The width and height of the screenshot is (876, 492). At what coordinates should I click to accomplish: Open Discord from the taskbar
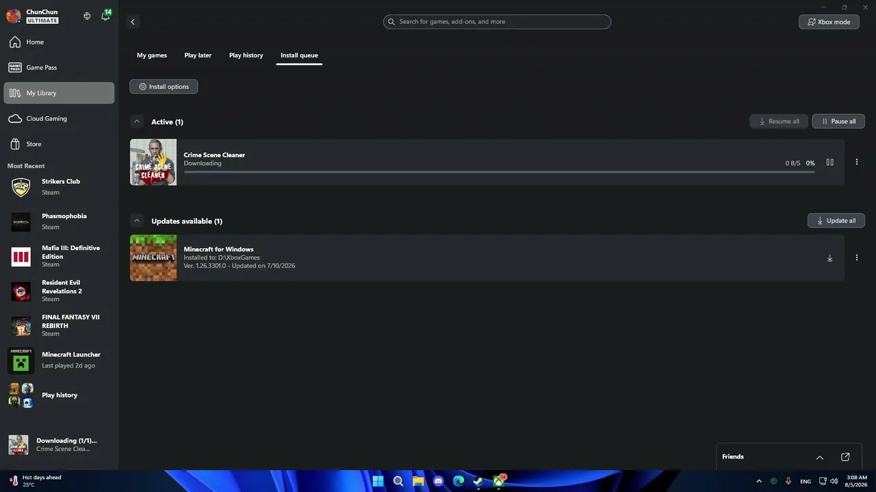click(439, 481)
